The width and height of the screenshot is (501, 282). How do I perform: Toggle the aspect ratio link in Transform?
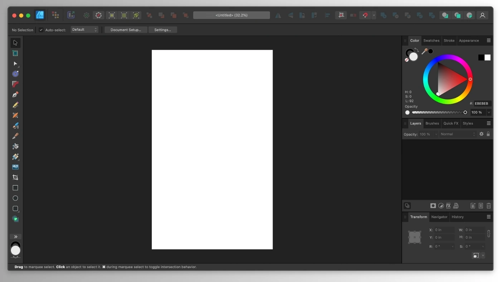click(488, 233)
